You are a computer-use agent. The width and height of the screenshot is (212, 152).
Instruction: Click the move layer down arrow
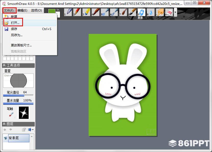[x=11, y=130]
